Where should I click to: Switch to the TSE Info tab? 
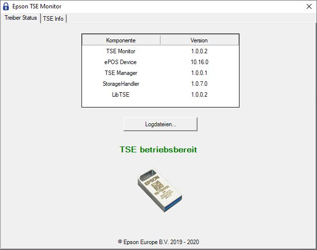(x=53, y=19)
